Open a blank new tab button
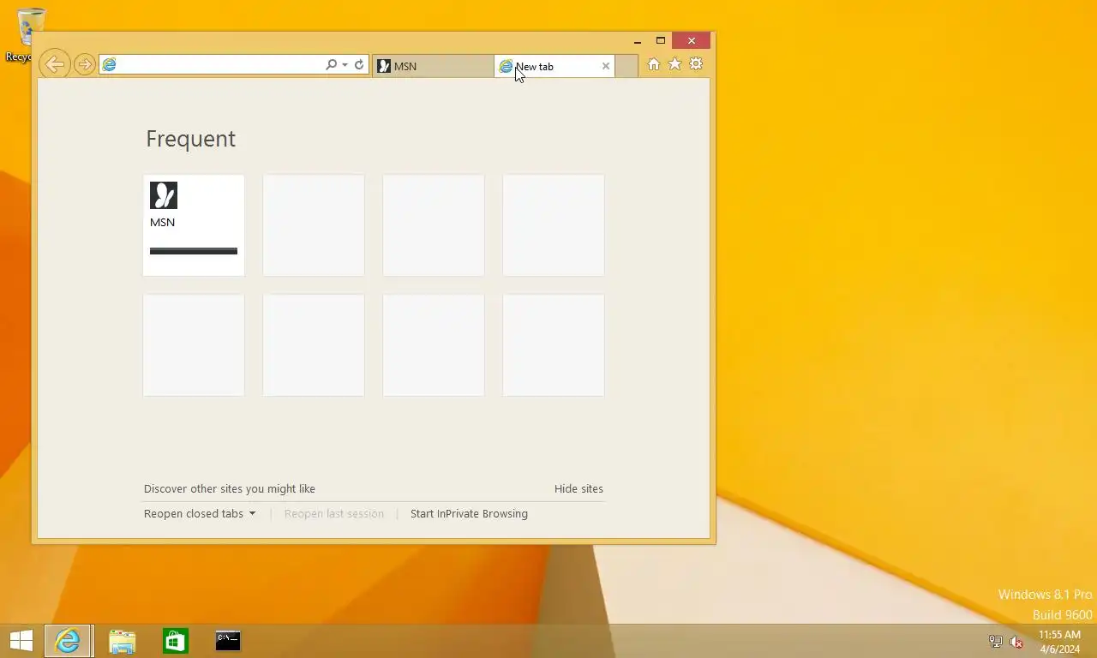 click(x=626, y=66)
